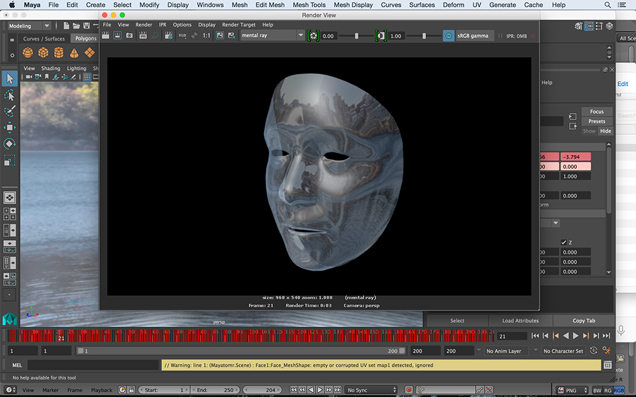
Task: Choose the Paint selection tool
Action: (10, 111)
